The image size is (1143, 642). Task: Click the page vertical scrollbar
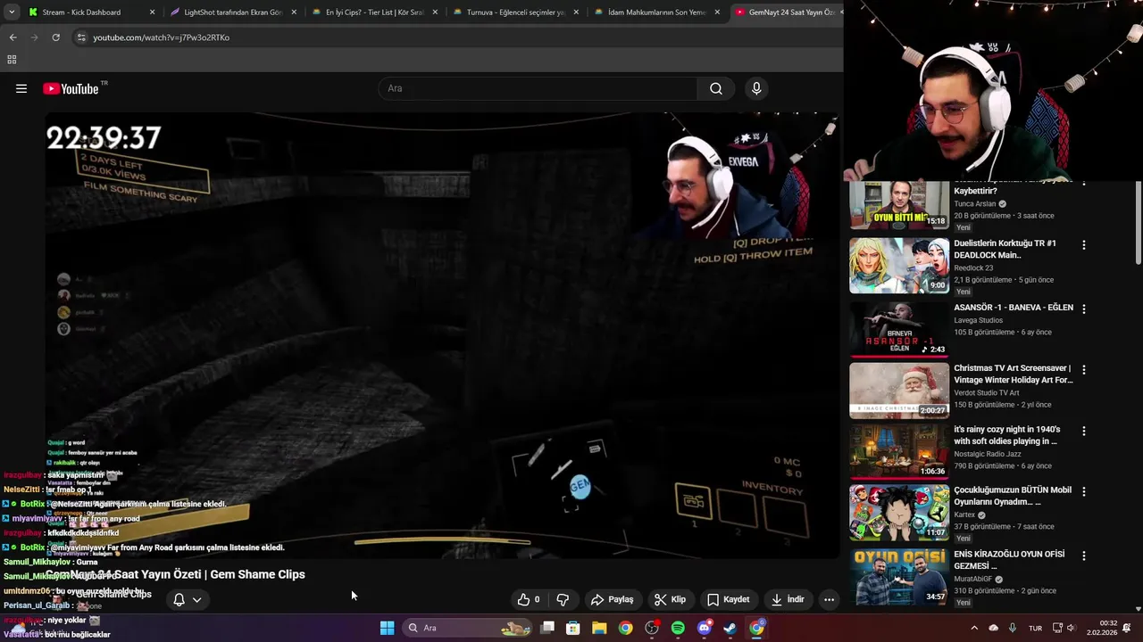pyautogui.click(x=1139, y=223)
